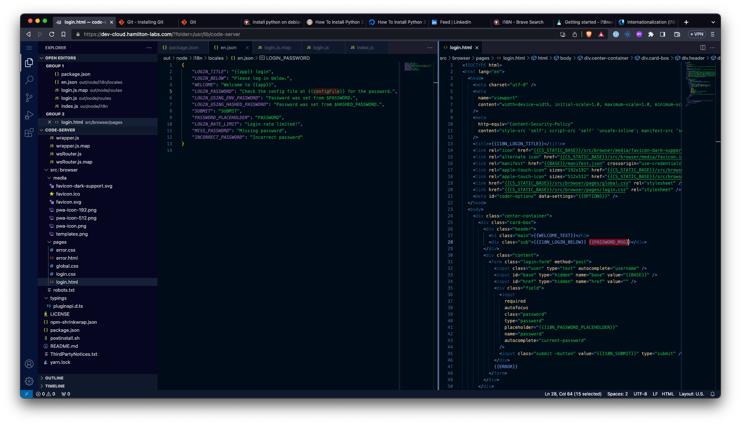This screenshot has height=425, width=741.
Task: Click the Brave Shields icon
Action: (x=589, y=34)
